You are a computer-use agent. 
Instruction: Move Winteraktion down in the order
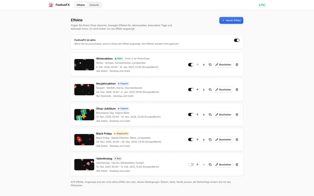click(x=204, y=64)
